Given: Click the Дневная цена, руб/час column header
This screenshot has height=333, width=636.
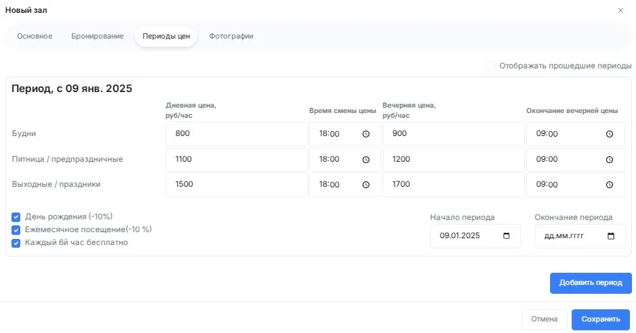Looking at the screenshot, I should (191, 110).
